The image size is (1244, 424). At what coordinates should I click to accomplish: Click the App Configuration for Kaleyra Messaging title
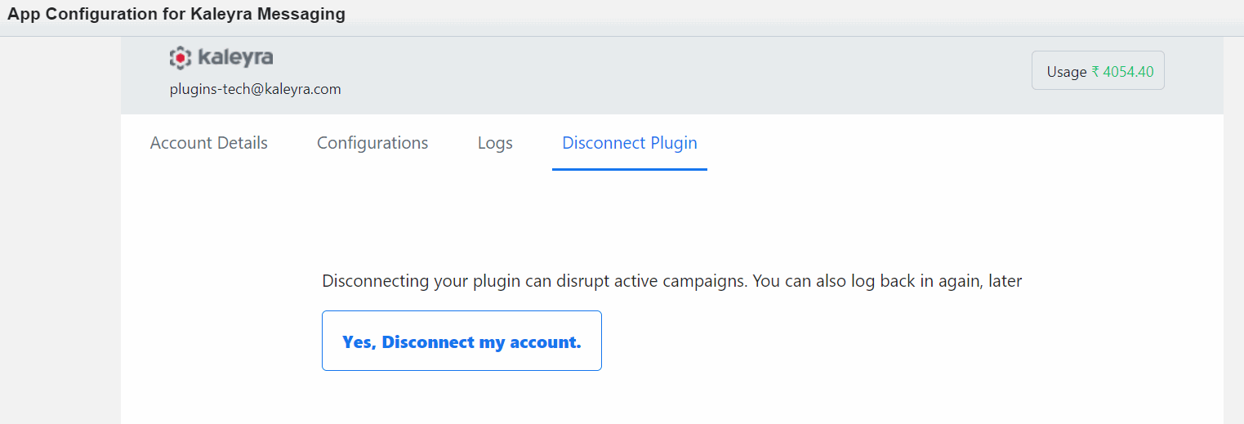176,14
